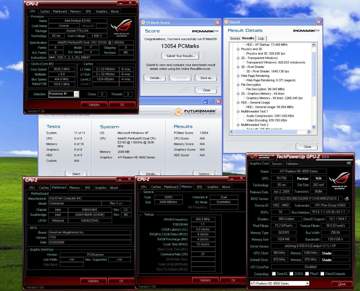
Task: Click Close button in GPU-Z window
Action: point(342,284)
